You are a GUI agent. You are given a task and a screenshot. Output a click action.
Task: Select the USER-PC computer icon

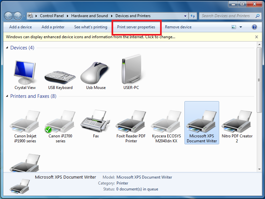[131, 72]
